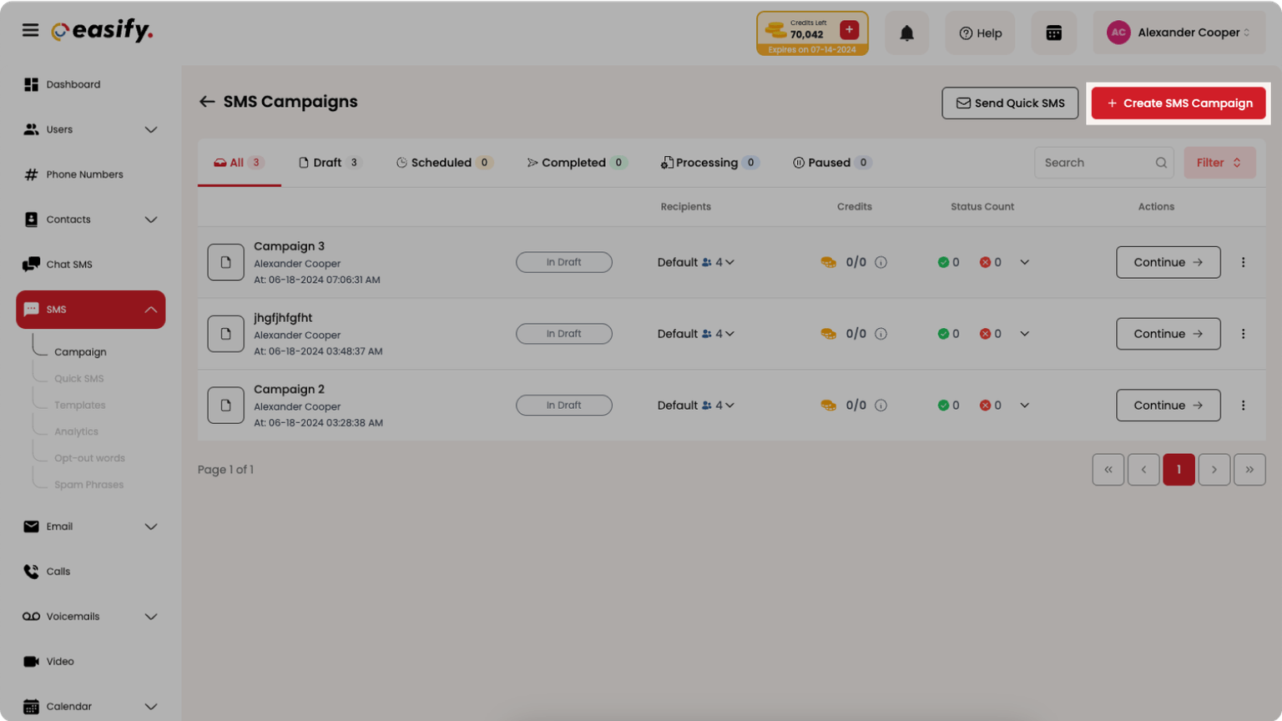Select the All tab
This screenshot has width=1282, height=721.
[x=239, y=163]
